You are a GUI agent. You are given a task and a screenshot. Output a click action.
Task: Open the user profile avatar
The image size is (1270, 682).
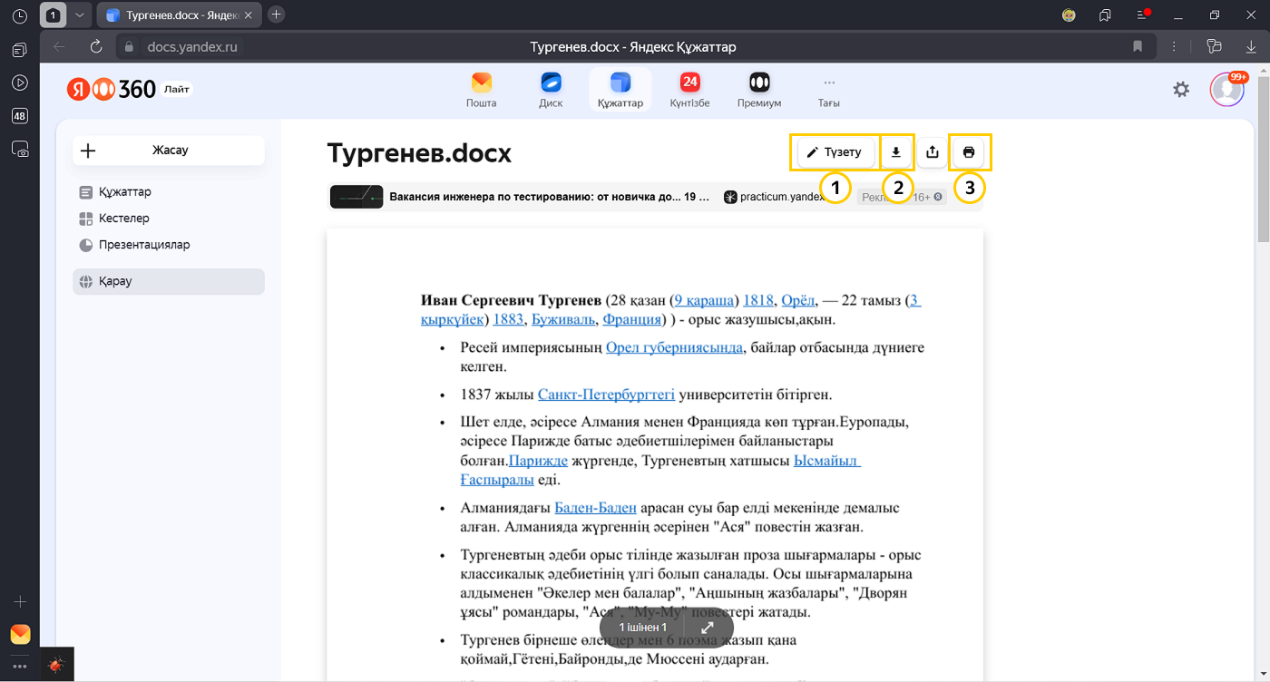tap(1226, 89)
